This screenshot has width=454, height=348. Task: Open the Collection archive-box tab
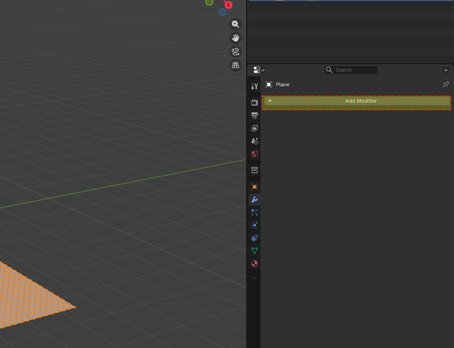[255, 170]
